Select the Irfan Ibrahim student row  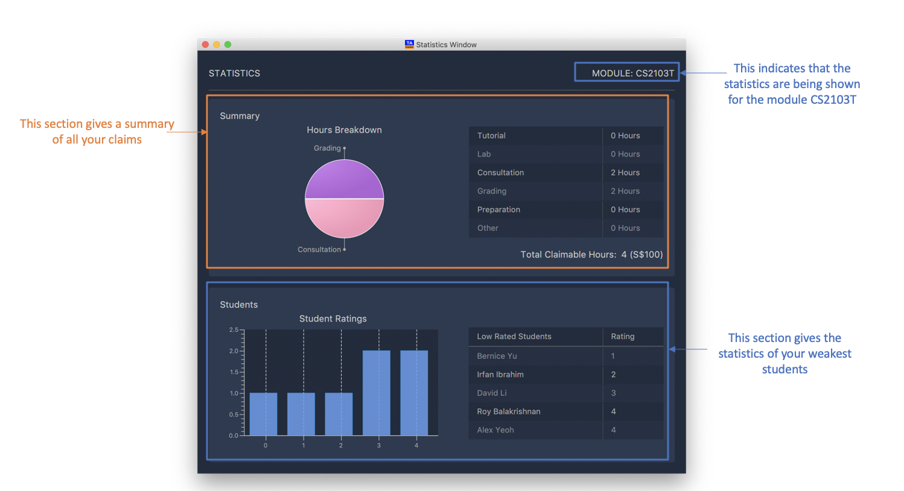point(566,375)
